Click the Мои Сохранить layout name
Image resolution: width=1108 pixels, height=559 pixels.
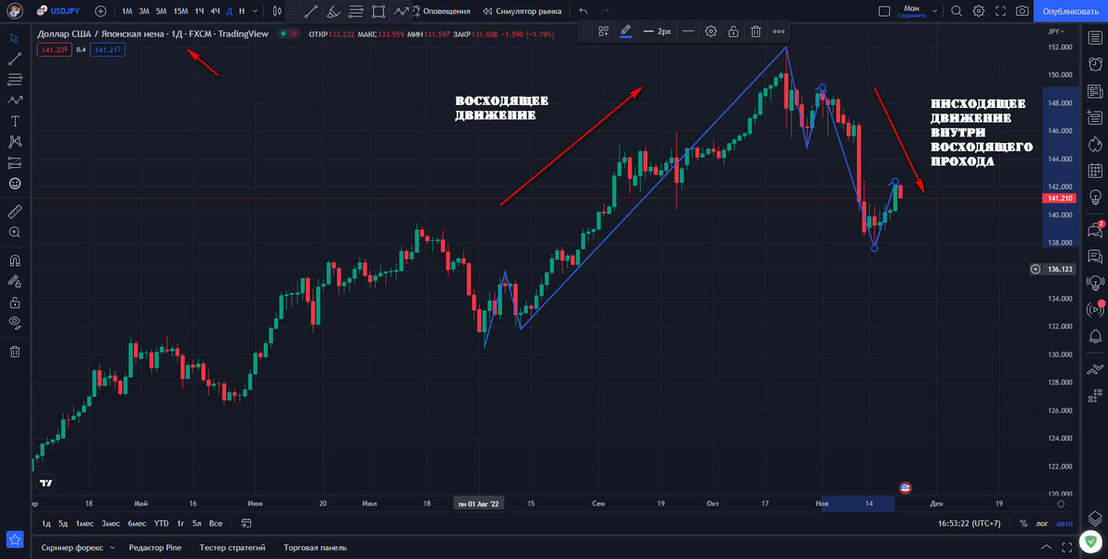(x=911, y=11)
